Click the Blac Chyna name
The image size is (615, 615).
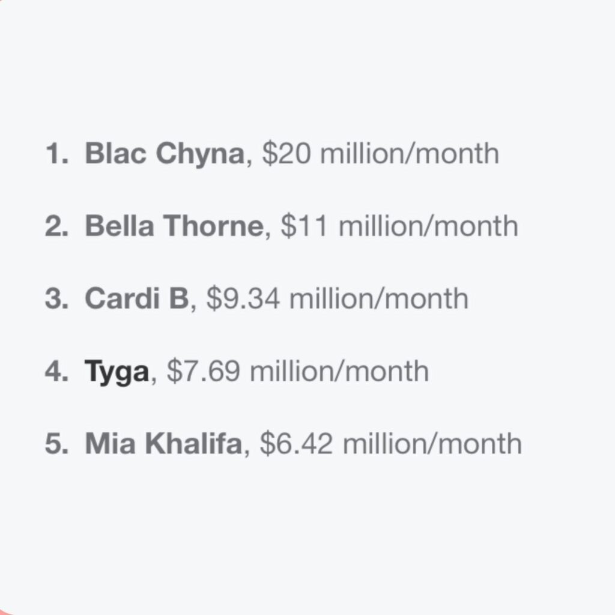tap(164, 154)
